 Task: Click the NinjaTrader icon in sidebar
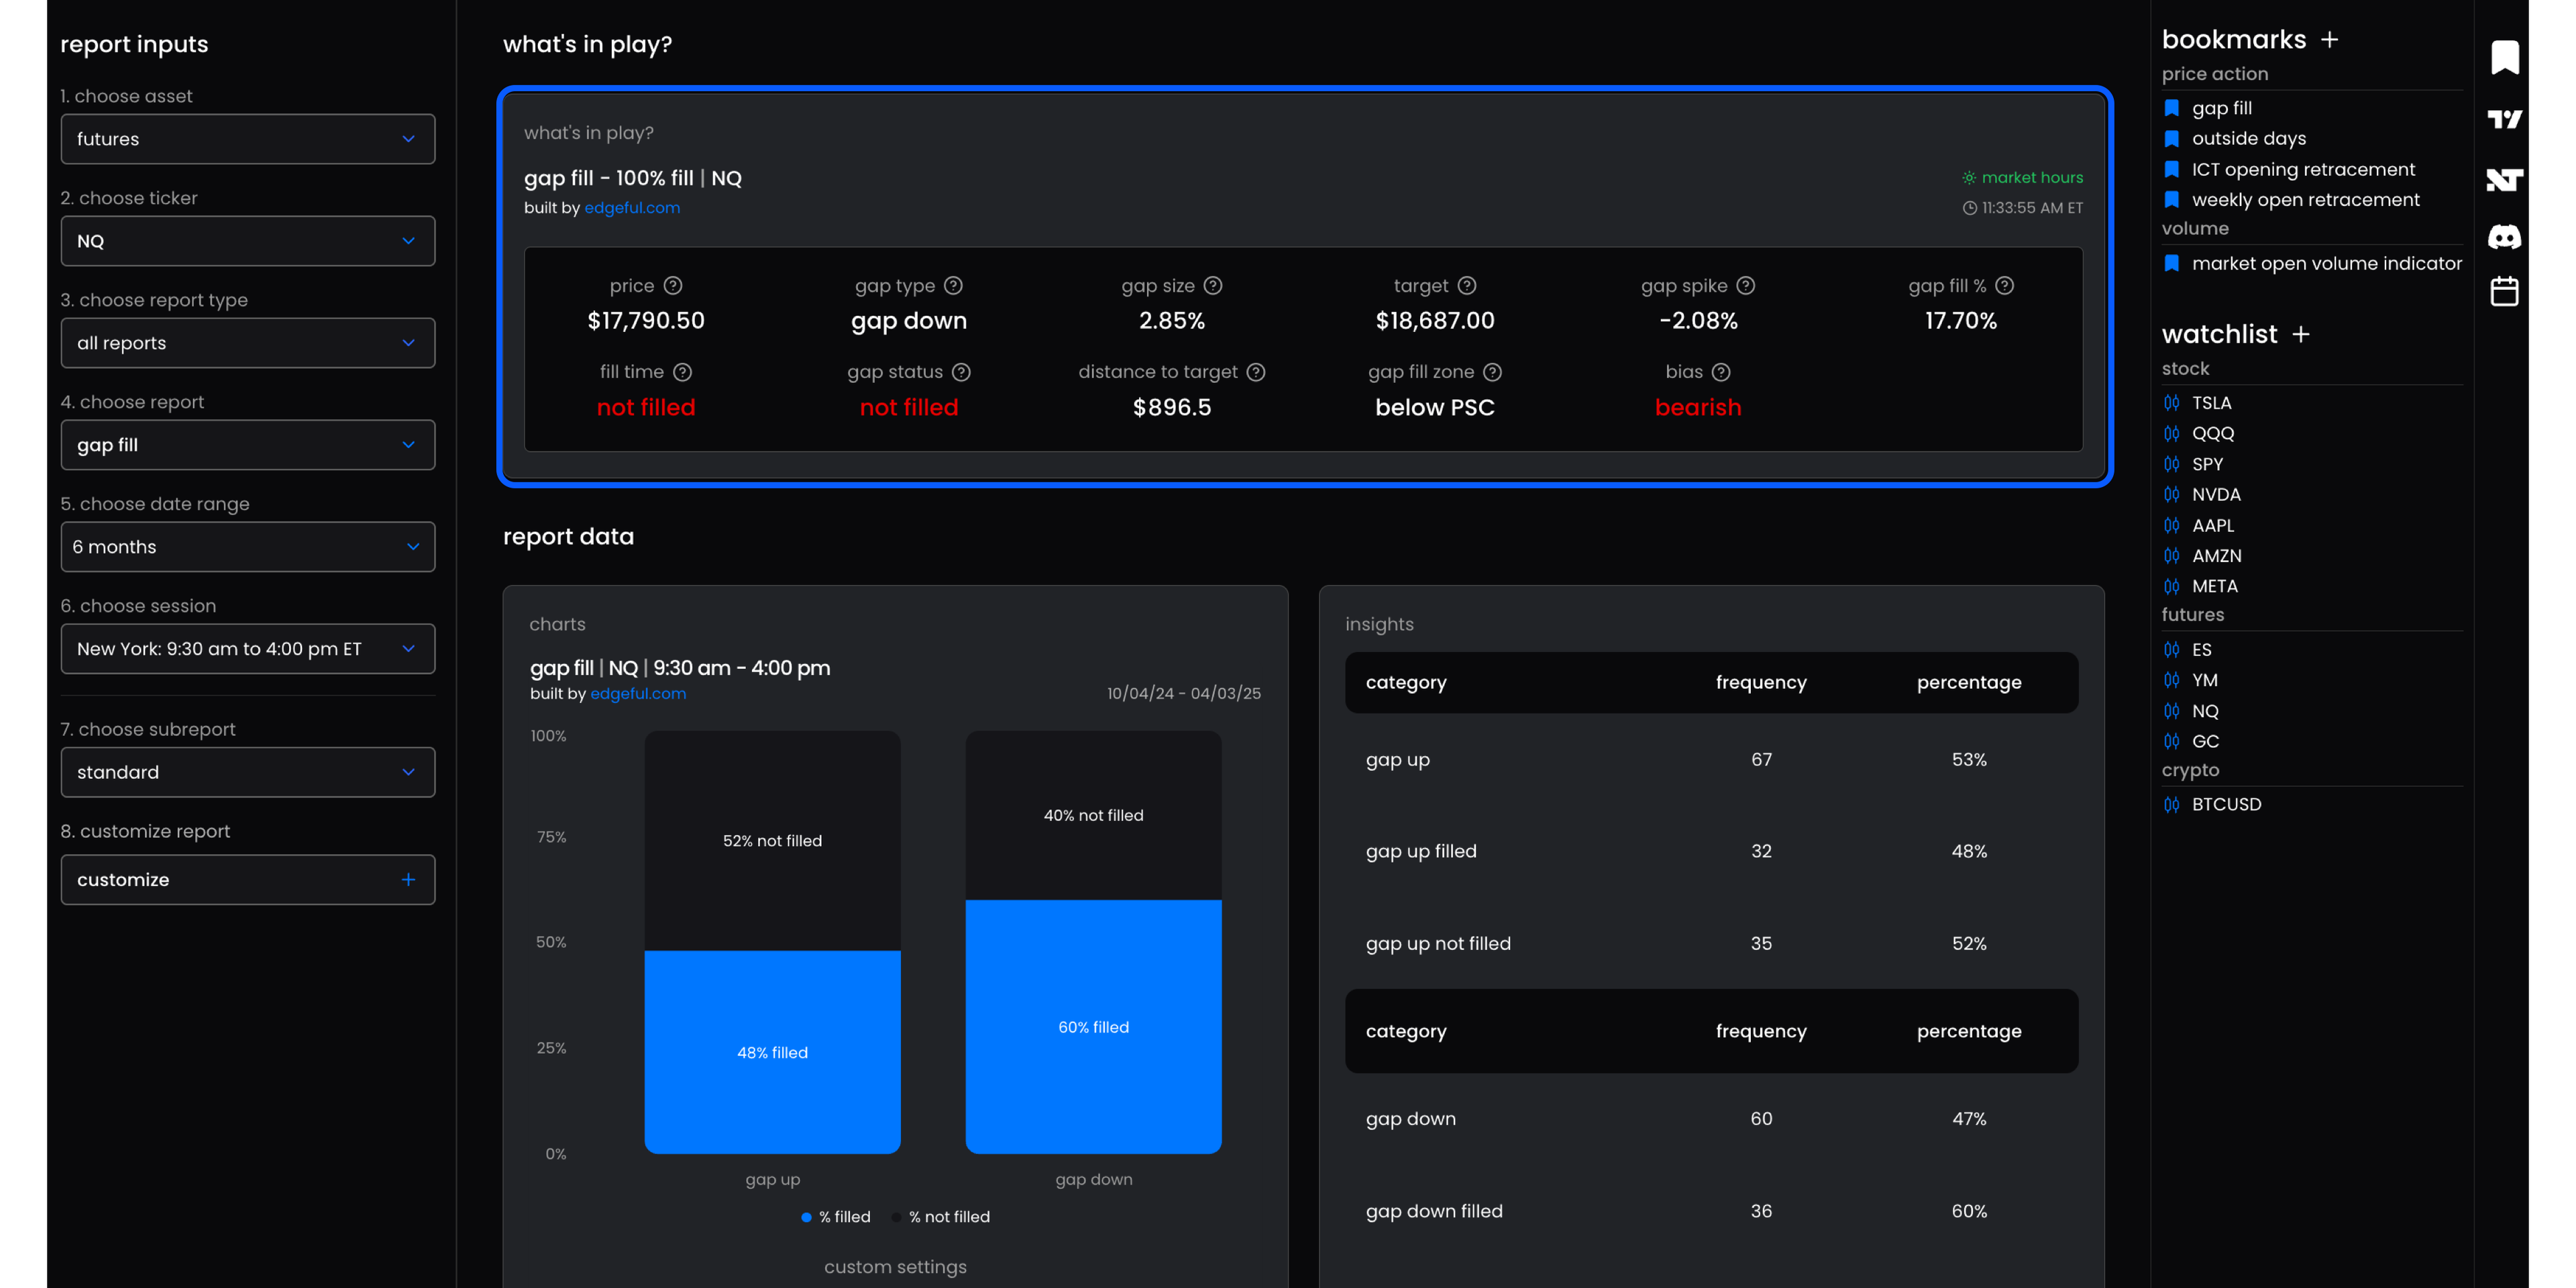click(2504, 179)
